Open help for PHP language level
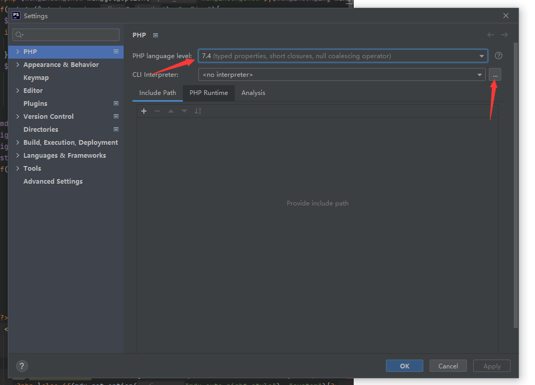535x385 pixels. pos(498,56)
